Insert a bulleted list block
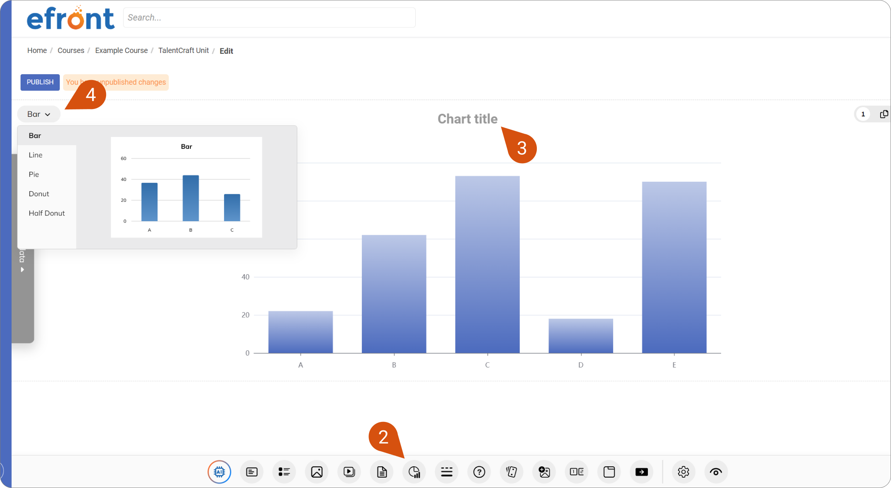Screen dimensions: 891x488 pos(284,472)
